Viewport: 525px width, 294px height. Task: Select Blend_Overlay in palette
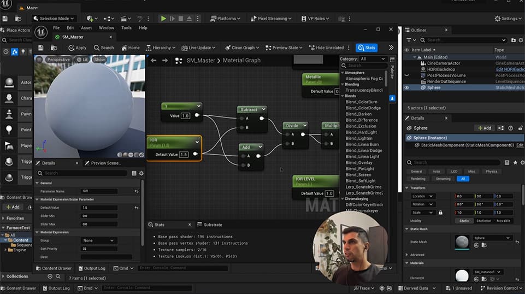click(359, 162)
